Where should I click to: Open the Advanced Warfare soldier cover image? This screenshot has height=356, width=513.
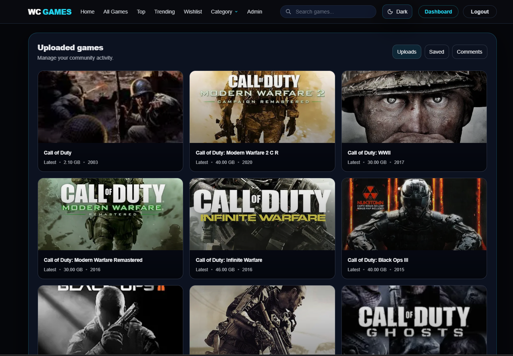pos(262,320)
